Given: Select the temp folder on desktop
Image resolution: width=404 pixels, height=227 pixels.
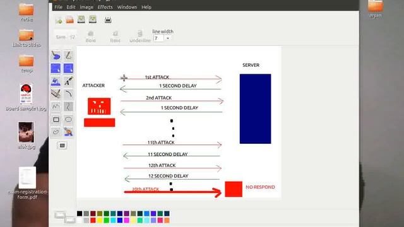Looking at the screenshot, I should point(27,64).
